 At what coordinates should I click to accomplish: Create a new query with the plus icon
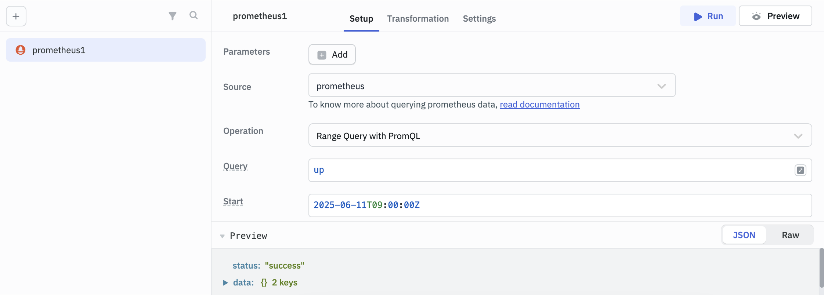[15, 16]
